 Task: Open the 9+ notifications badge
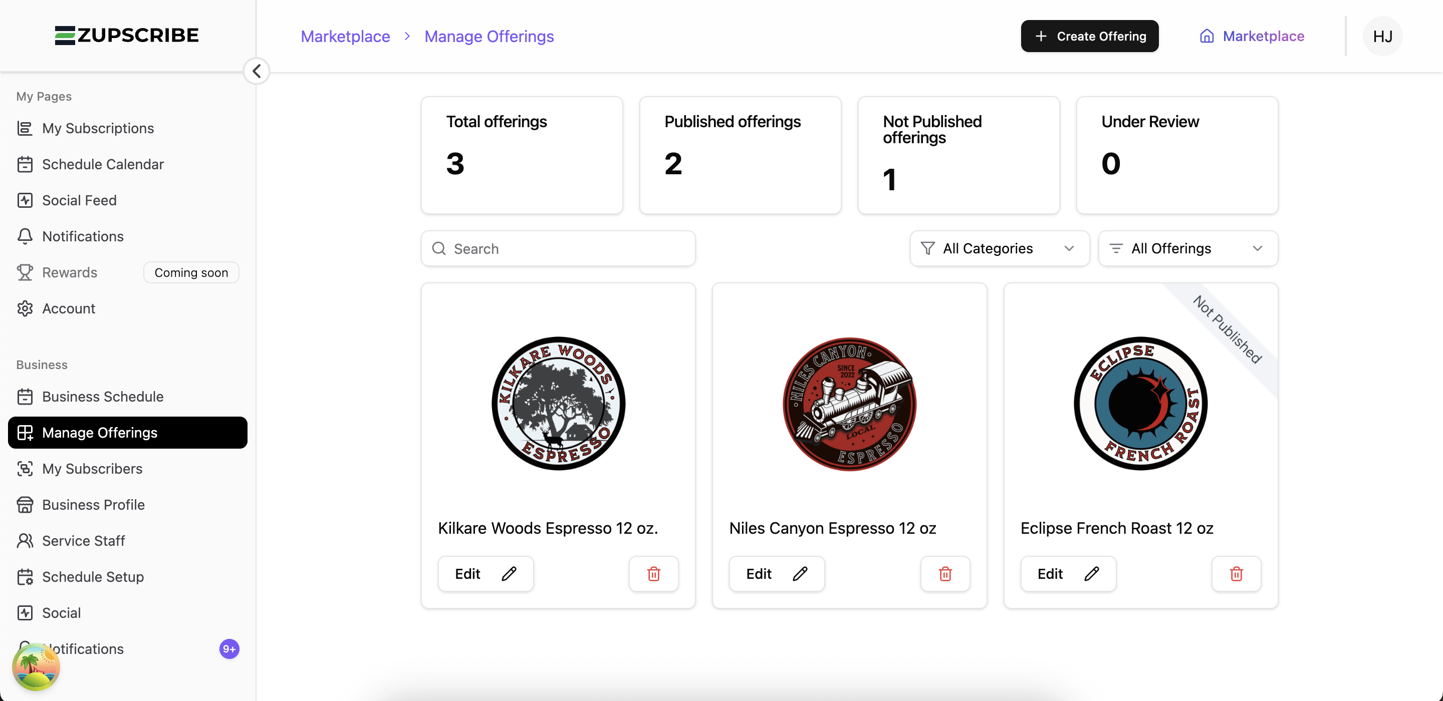coord(229,649)
